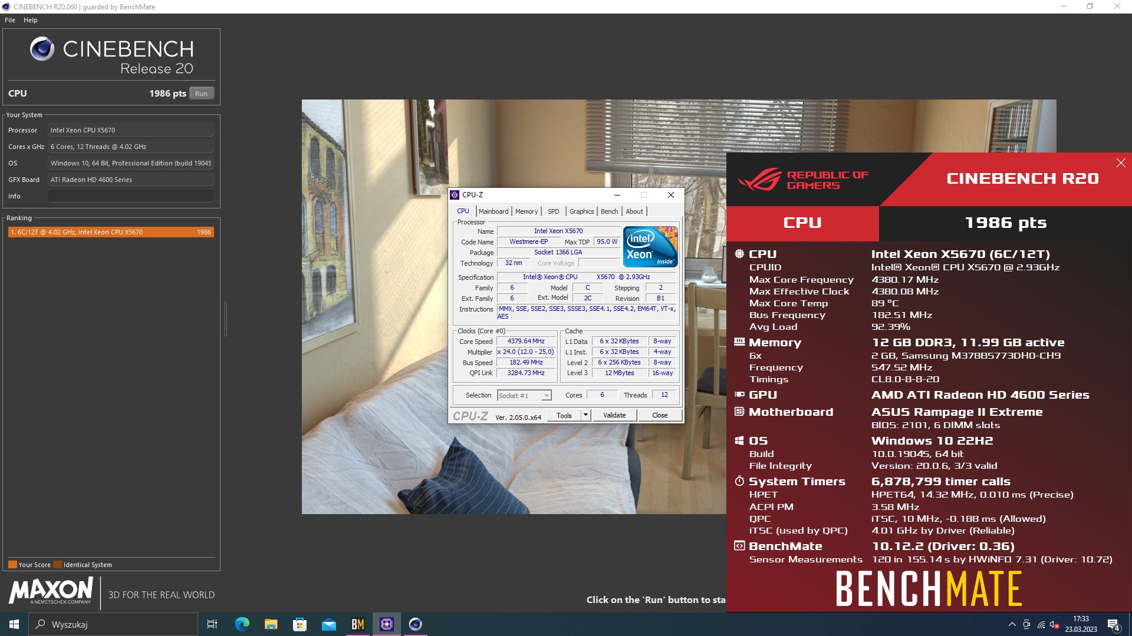Click the taskbar clock showing 17:33
Image resolution: width=1132 pixels, height=636 pixels.
1081,624
